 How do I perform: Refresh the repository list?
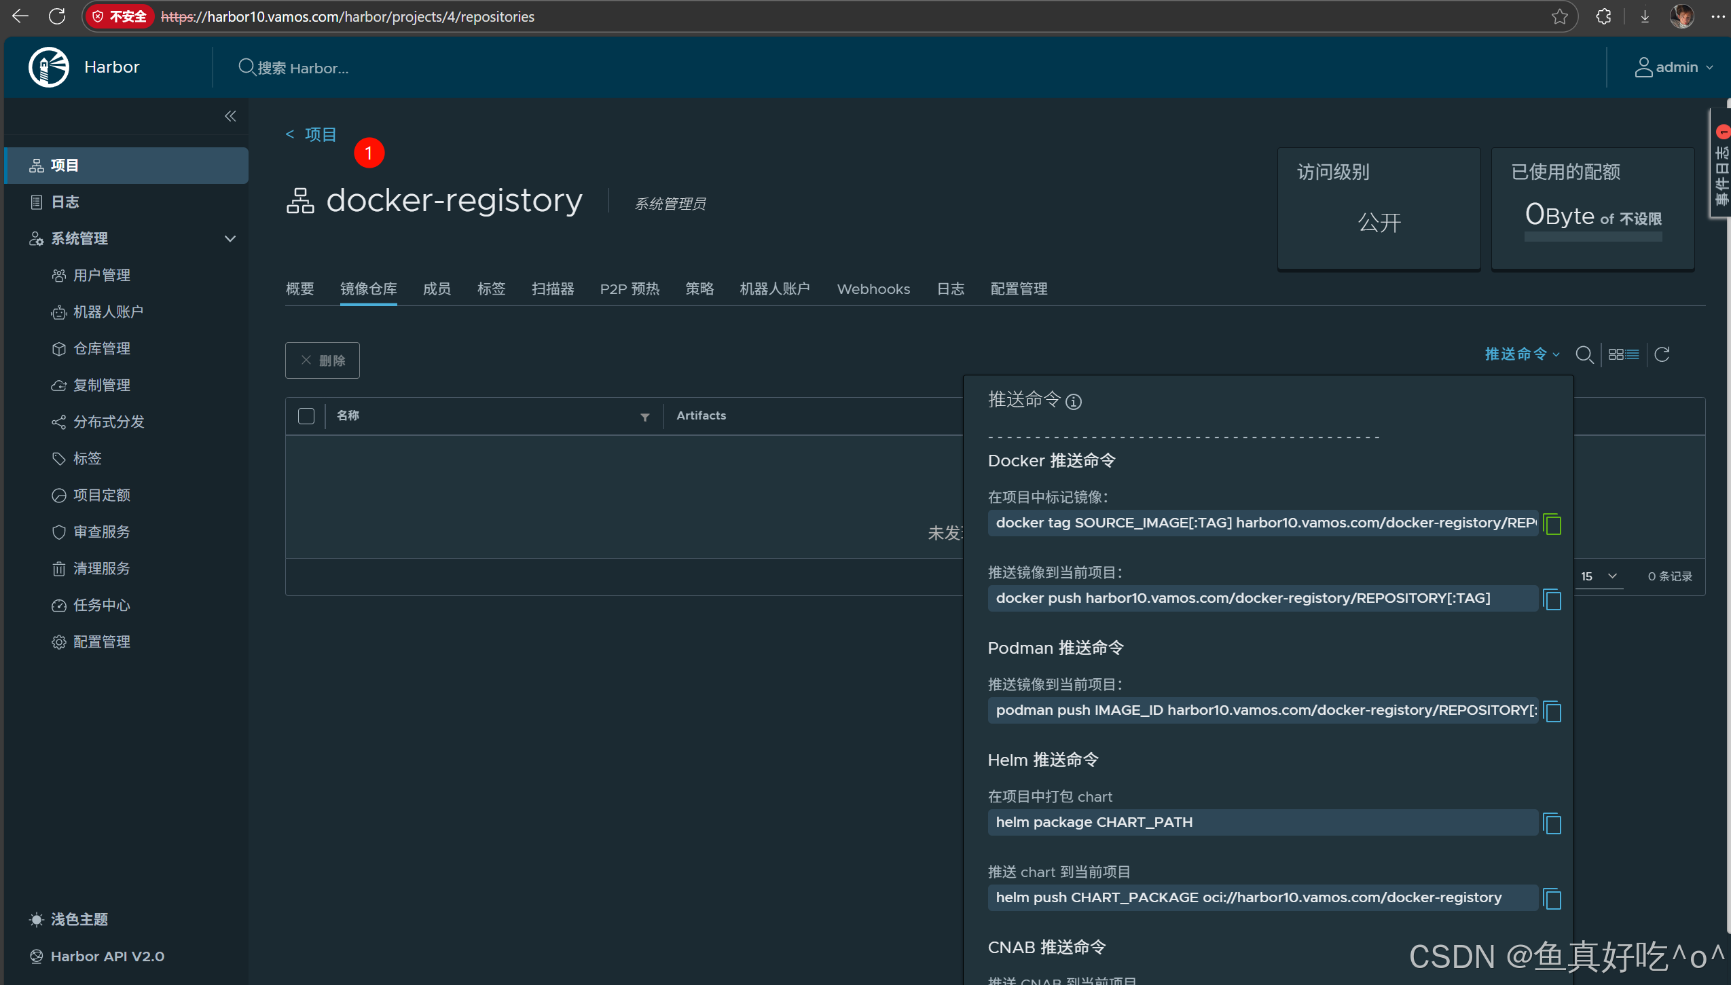pyautogui.click(x=1662, y=354)
